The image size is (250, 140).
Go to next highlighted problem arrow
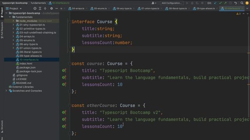point(247,14)
